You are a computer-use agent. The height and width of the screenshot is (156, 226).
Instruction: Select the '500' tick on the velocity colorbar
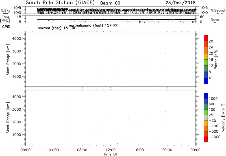[212, 104]
